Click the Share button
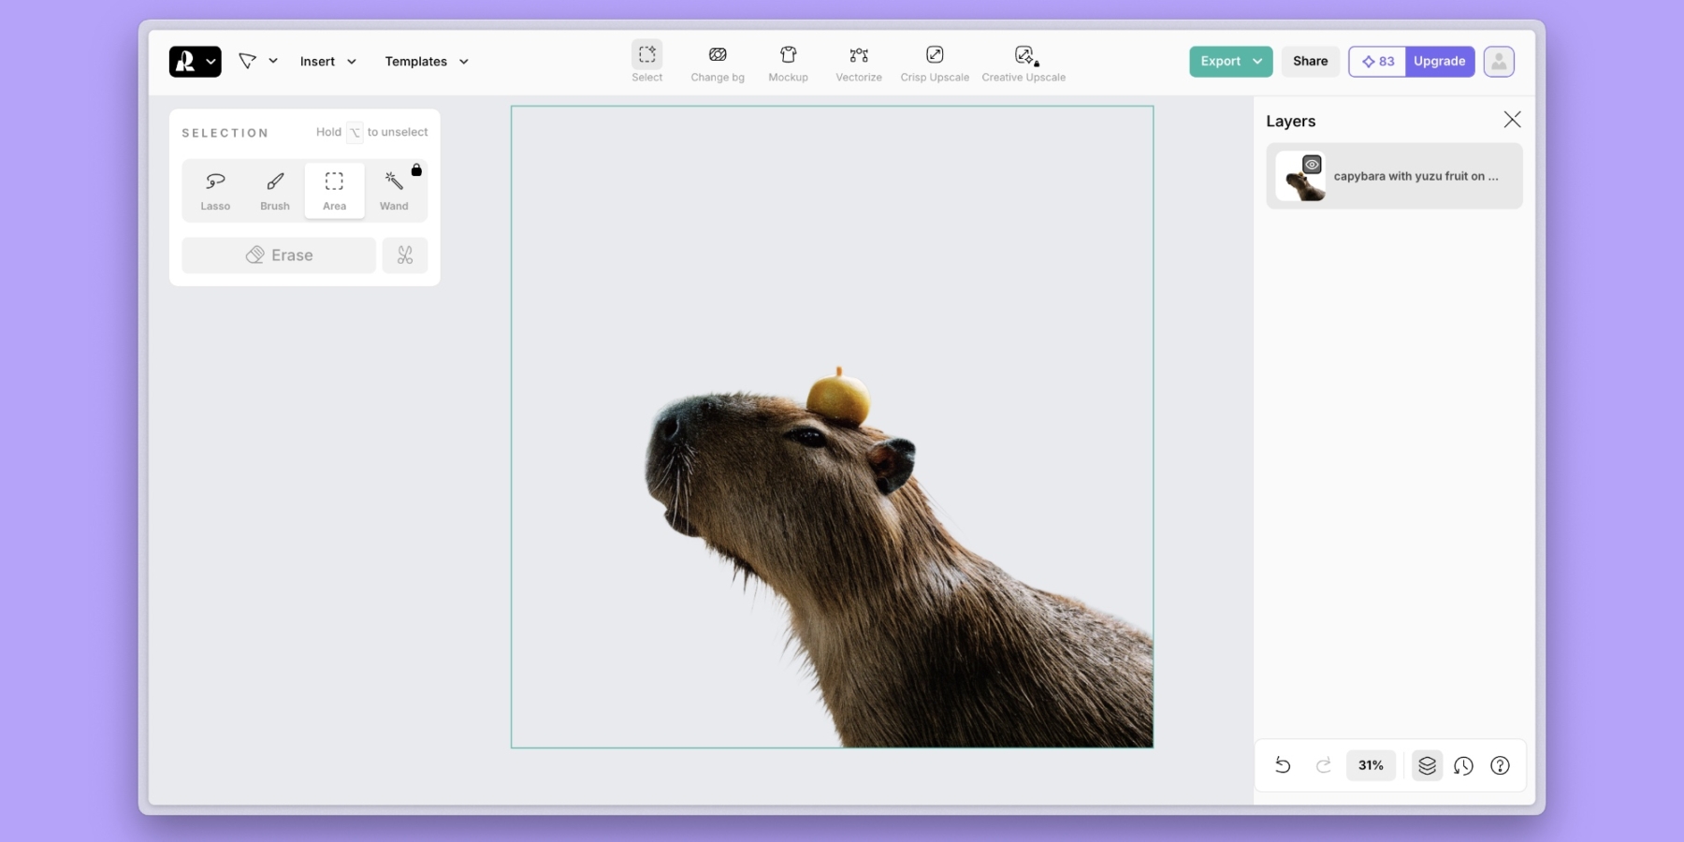This screenshot has width=1684, height=842. (x=1310, y=62)
